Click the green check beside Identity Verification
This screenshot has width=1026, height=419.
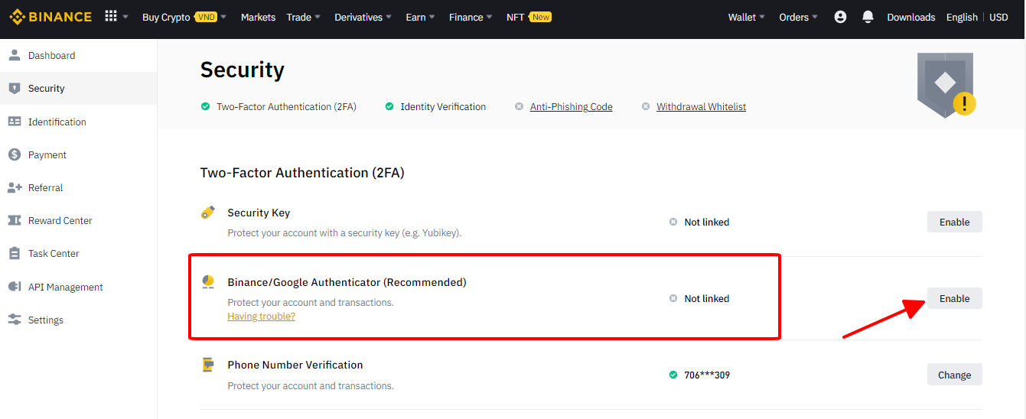(x=389, y=106)
